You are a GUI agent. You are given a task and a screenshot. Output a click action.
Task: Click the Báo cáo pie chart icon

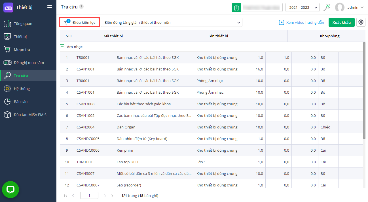(7, 102)
